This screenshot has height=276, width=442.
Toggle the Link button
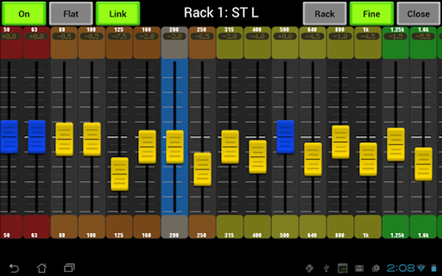coord(118,13)
